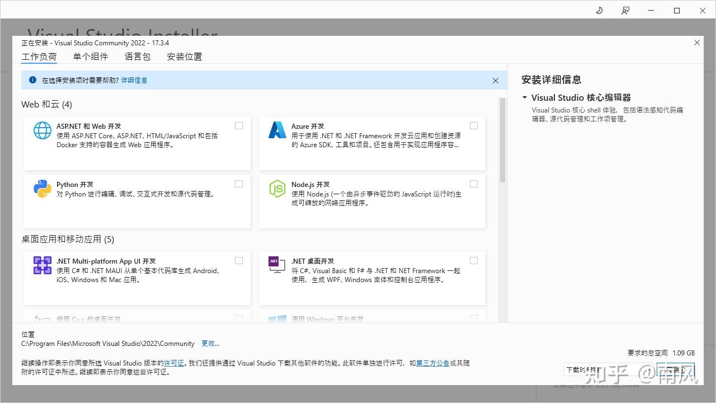Image resolution: width=716 pixels, height=403 pixels.
Task: Enable the ASP.NET 和 Web 开发 checkbox
Action: [239, 125]
